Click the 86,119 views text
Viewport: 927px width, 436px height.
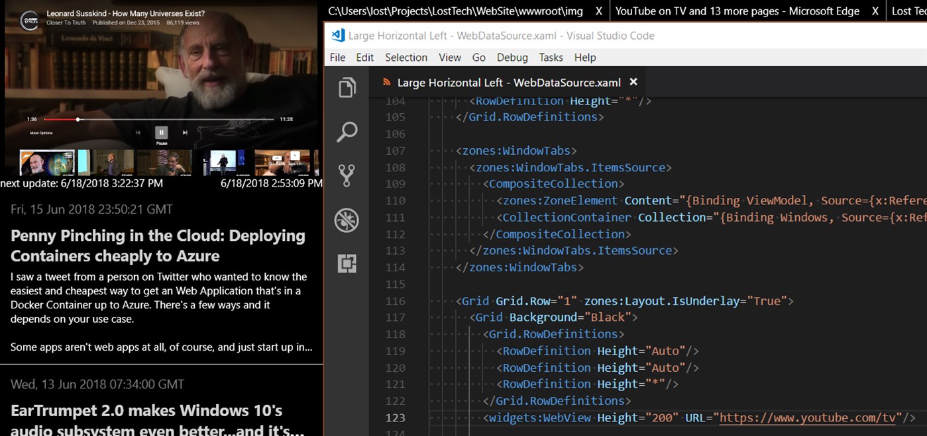tap(184, 22)
